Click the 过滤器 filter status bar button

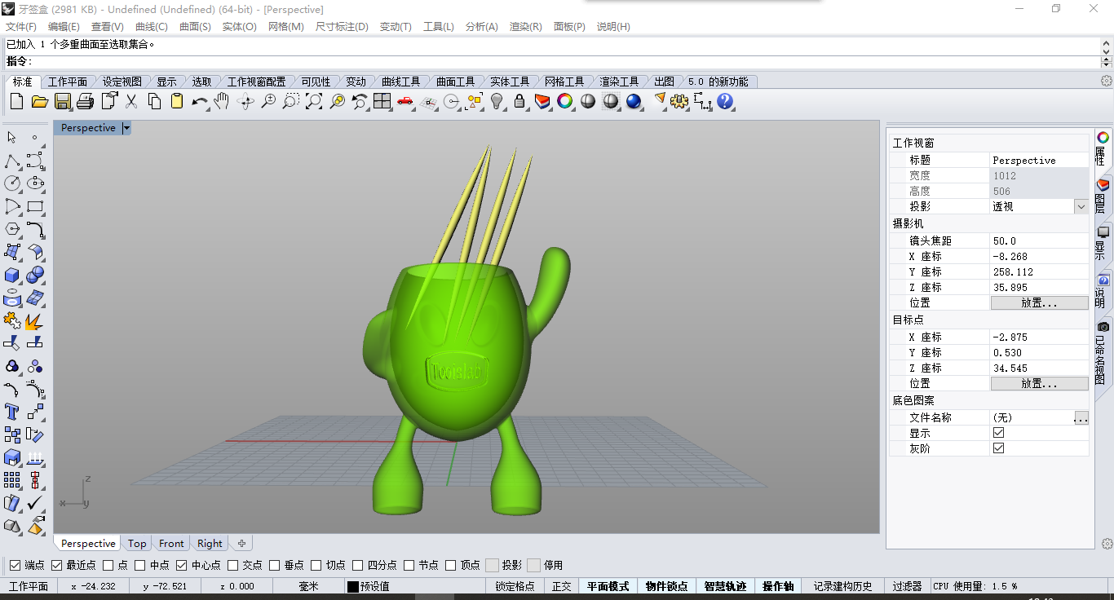907,586
